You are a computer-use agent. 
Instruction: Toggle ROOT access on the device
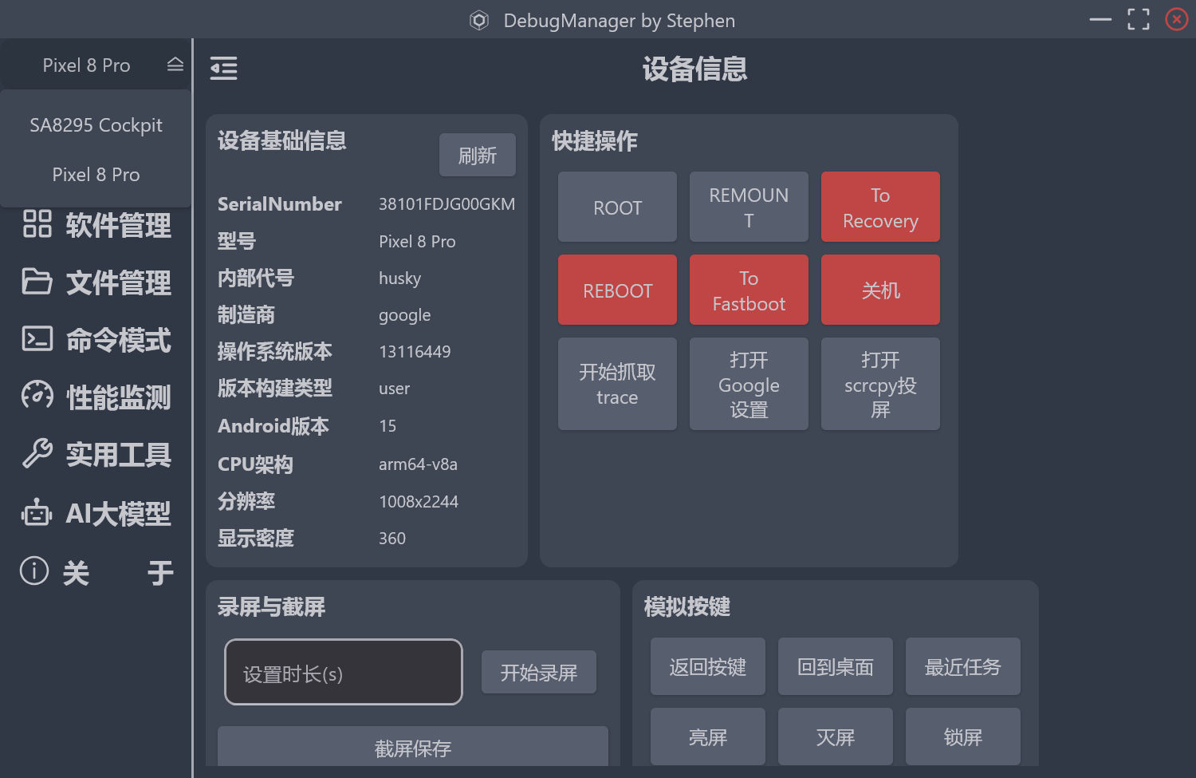point(617,207)
